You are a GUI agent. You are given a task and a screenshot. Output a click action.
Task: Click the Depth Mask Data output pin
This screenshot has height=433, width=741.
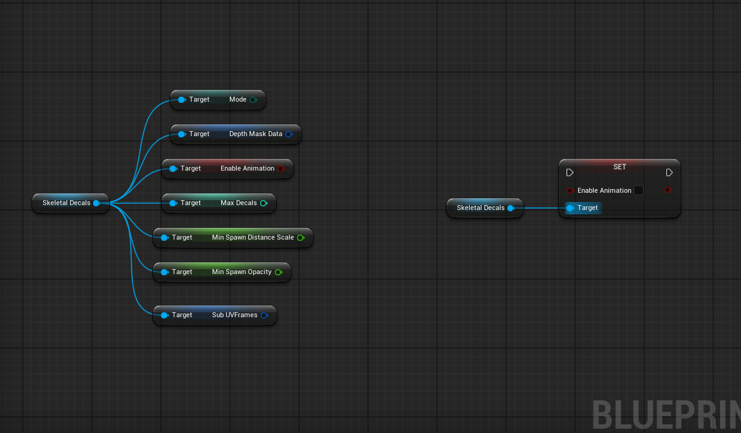pos(289,134)
